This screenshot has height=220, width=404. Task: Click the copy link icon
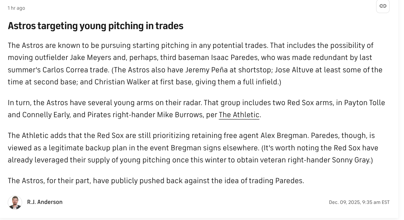[x=383, y=6]
